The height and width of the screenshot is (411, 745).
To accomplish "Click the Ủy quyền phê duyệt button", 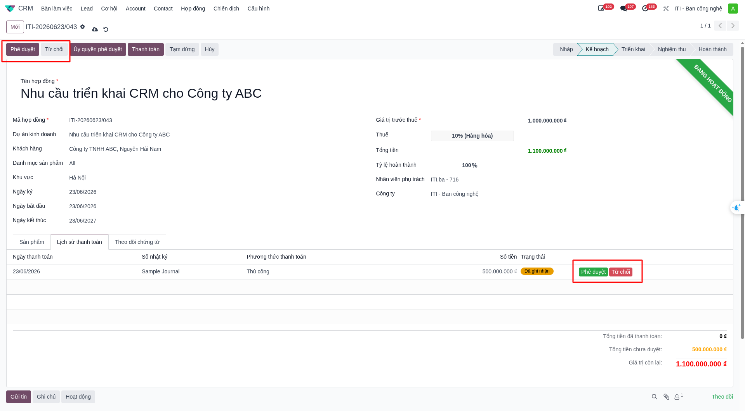I will 98,49.
